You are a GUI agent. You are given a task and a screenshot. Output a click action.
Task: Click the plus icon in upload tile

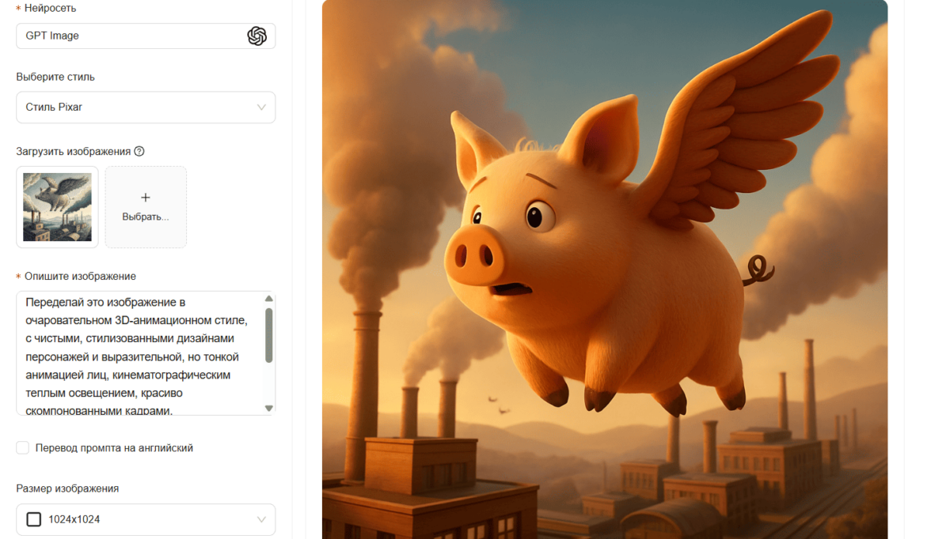[146, 198]
